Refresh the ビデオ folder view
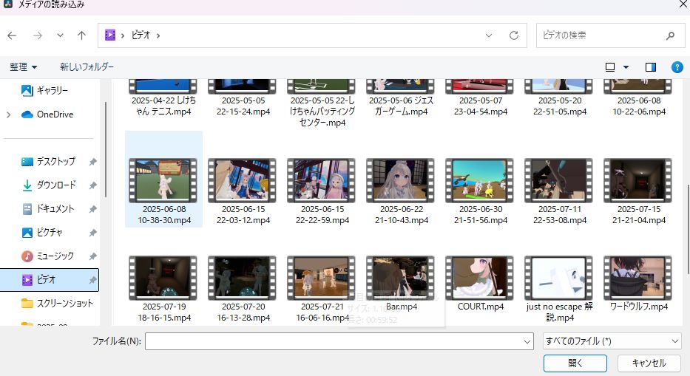 point(514,35)
